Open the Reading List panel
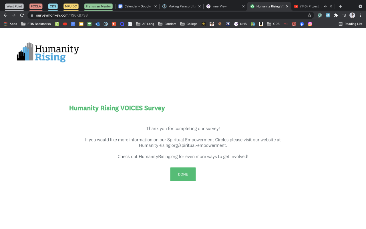 click(350, 24)
